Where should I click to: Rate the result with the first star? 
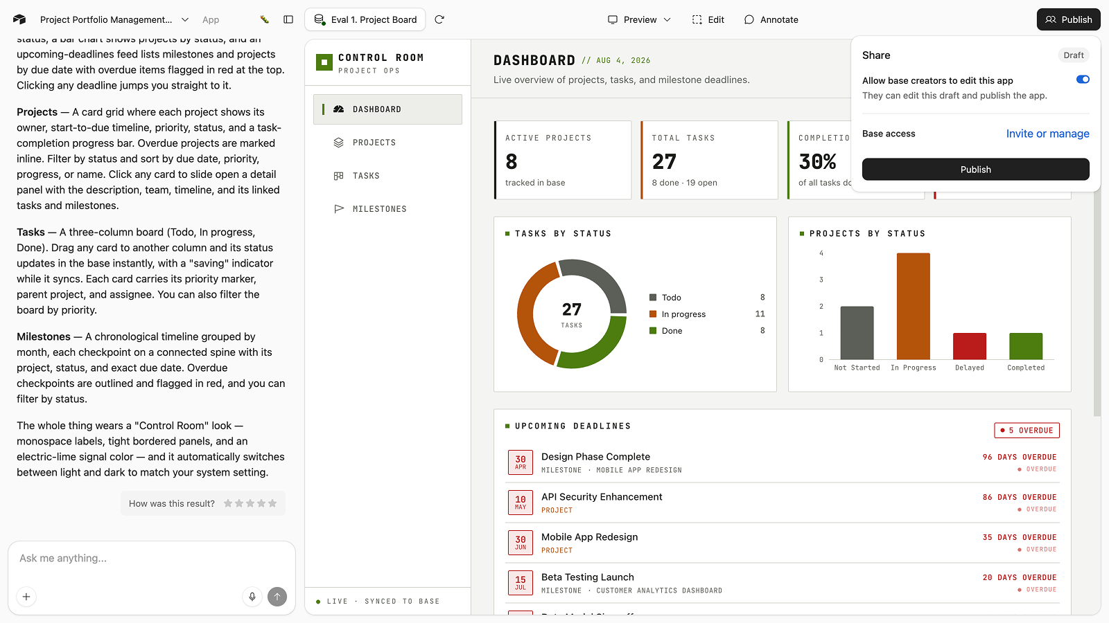[228, 503]
